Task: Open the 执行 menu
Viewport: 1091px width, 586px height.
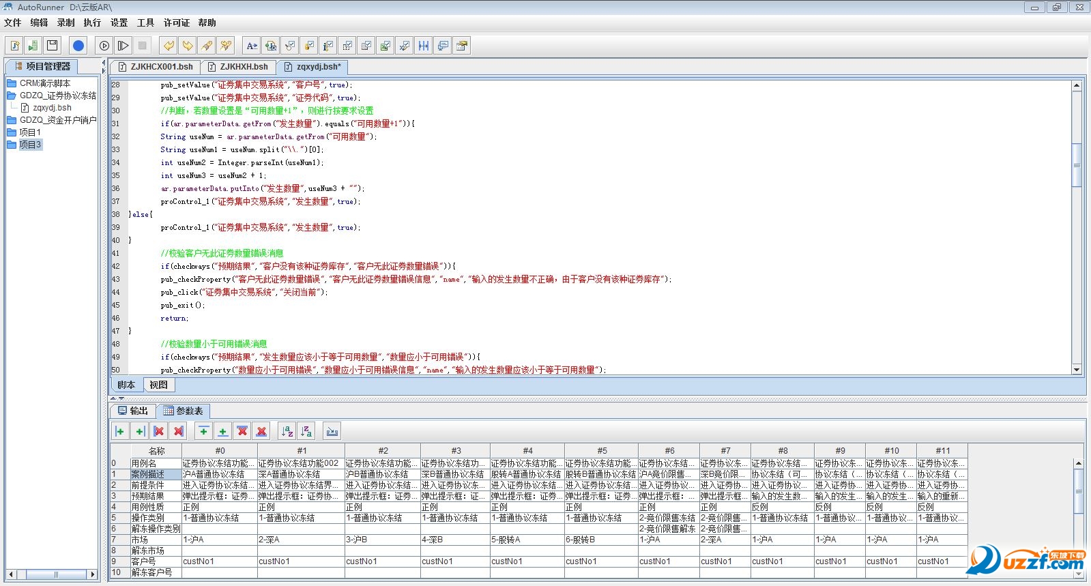Action: 92,23
